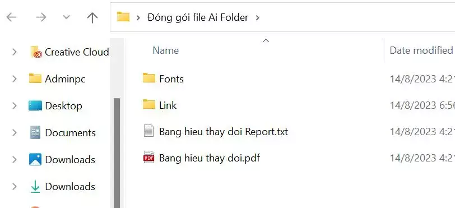455x208 pixels.
Task: Expand the Desktop tree node
Action: 14,106
